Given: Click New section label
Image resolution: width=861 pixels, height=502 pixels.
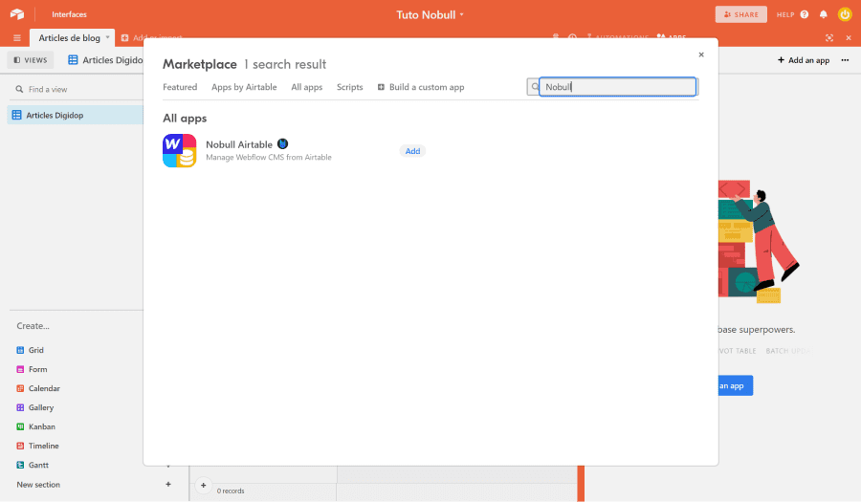Looking at the screenshot, I should (38, 485).
